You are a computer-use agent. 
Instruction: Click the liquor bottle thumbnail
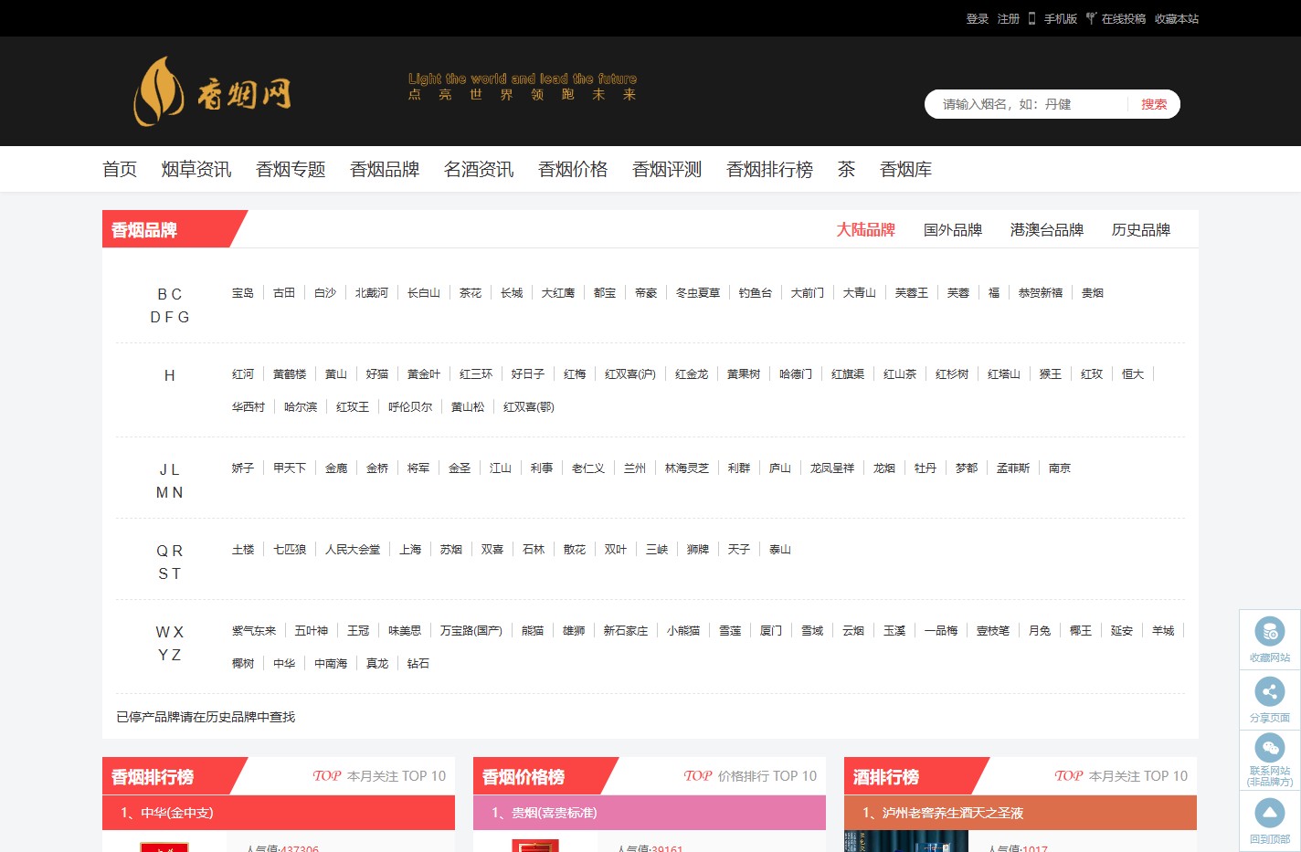(906, 841)
